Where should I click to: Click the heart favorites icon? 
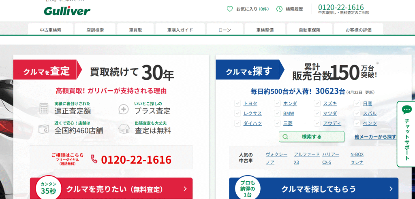click(230, 9)
